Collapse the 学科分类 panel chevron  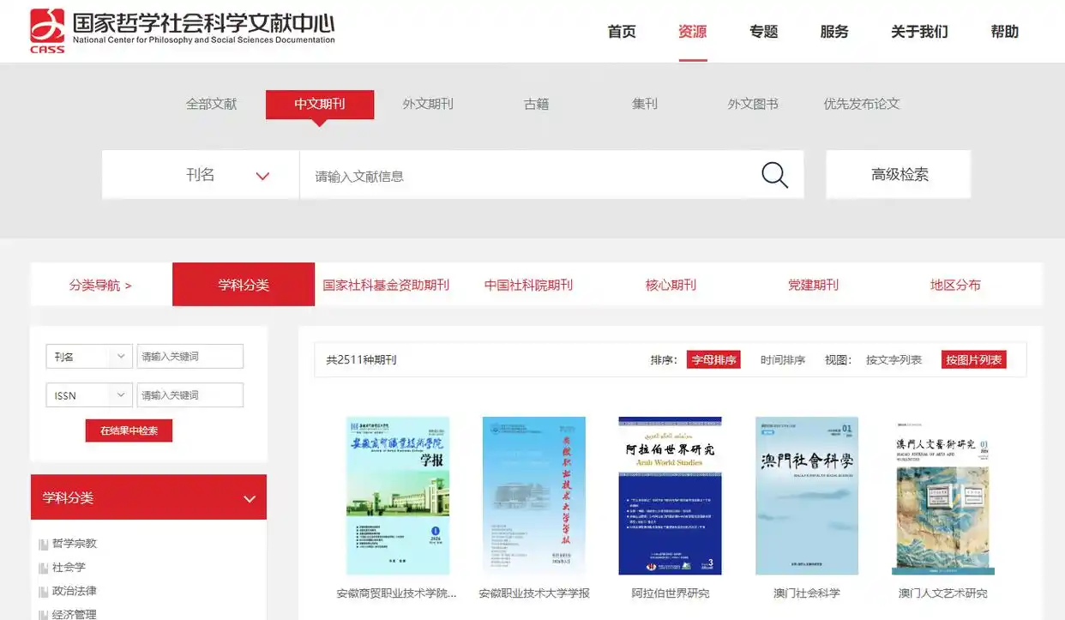[250, 498]
